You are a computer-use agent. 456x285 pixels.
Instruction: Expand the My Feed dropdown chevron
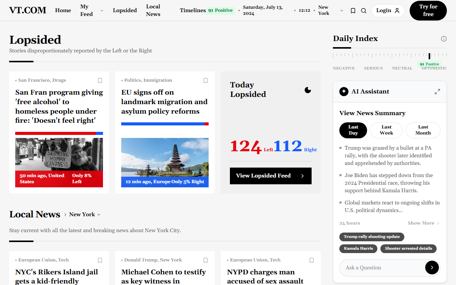click(x=102, y=11)
